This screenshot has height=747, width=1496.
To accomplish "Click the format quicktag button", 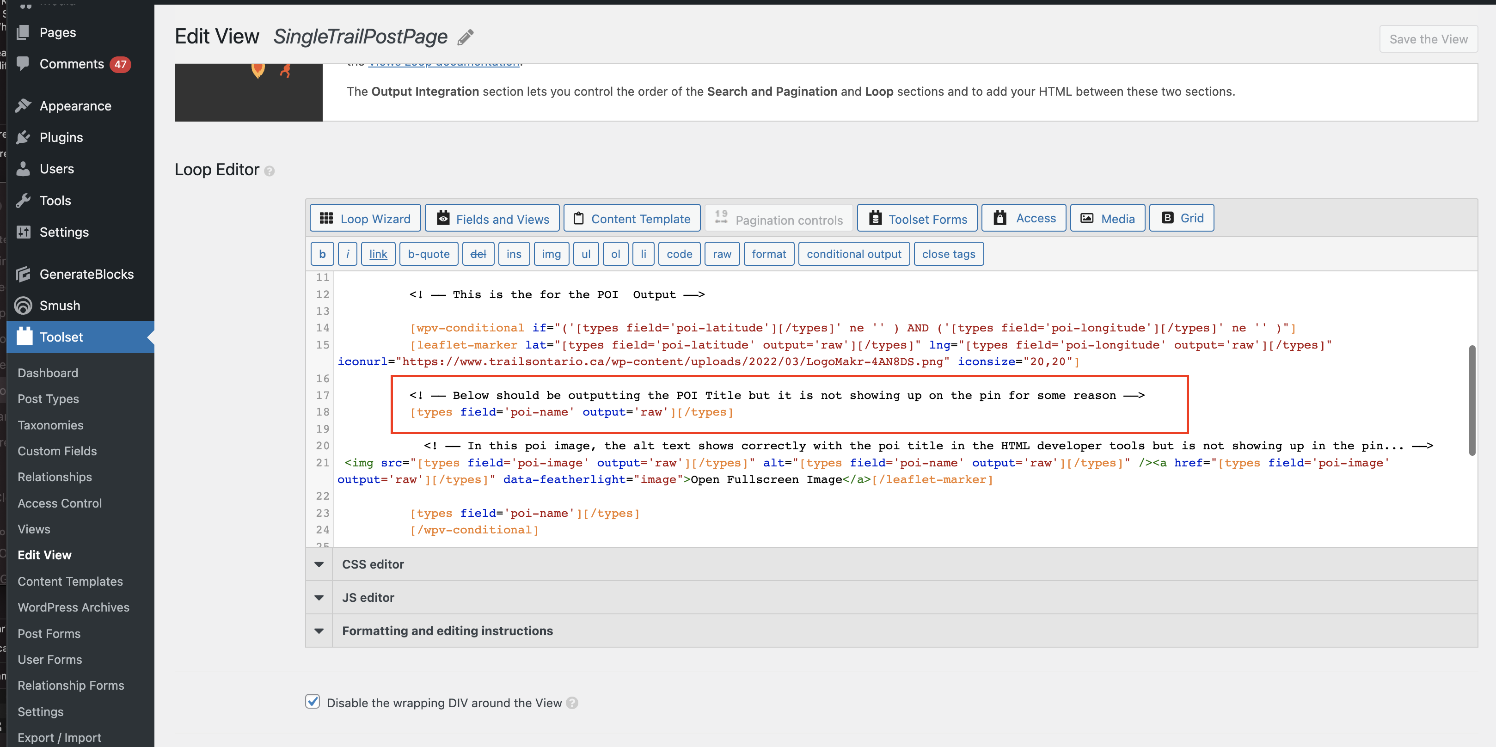I will (x=769, y=254).
